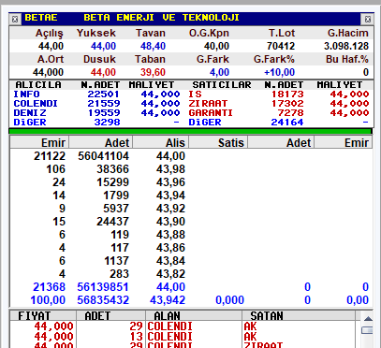Click scroll up arrow of trades list
381x348 pixels.
tap(368, 319)
